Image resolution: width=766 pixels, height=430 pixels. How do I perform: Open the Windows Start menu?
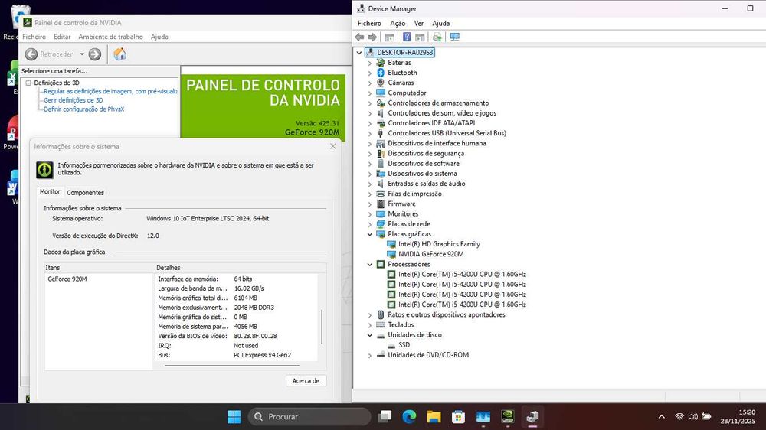[x=234, y=417]
